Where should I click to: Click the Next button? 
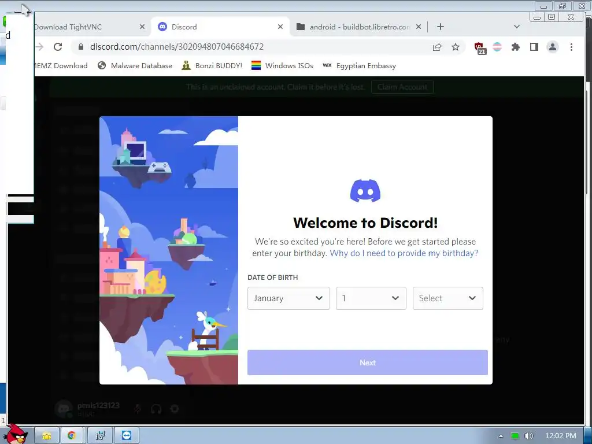367,362
